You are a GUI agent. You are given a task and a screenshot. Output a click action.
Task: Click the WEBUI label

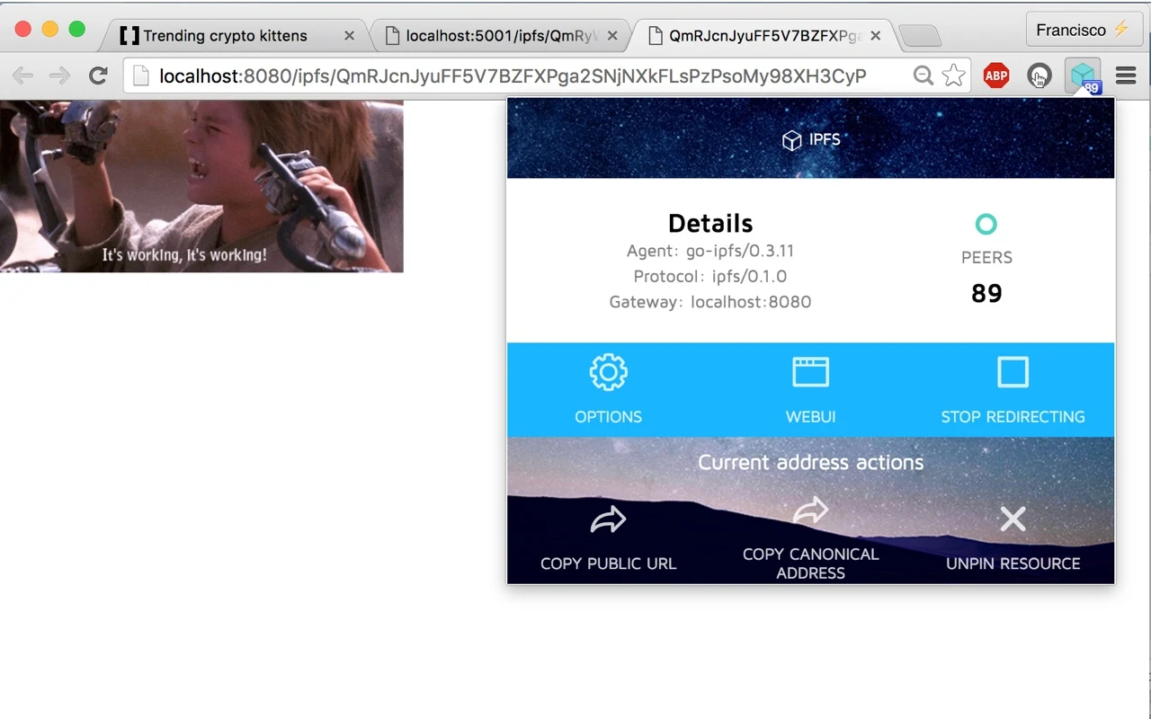(810, 417)
